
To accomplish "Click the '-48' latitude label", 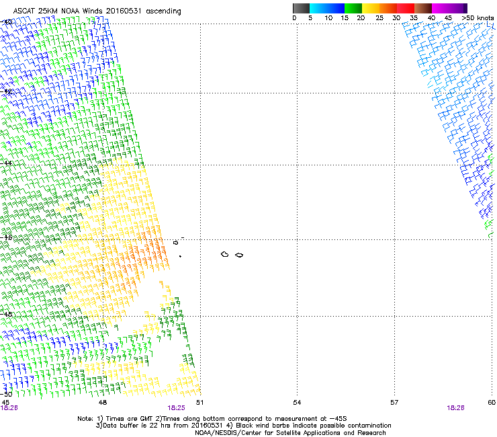I will (x=7, y=314).
